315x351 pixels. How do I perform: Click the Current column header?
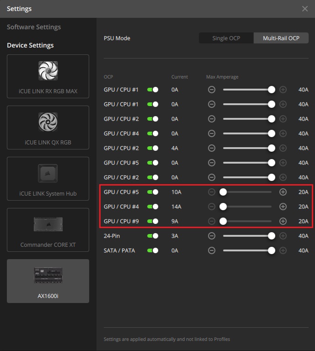pos(180,77)
